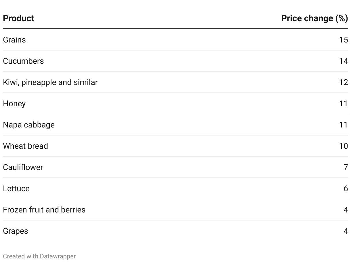Click the Grains value 15
The width and height of the screenshot is (351, 263).
[x=344, y=40]
